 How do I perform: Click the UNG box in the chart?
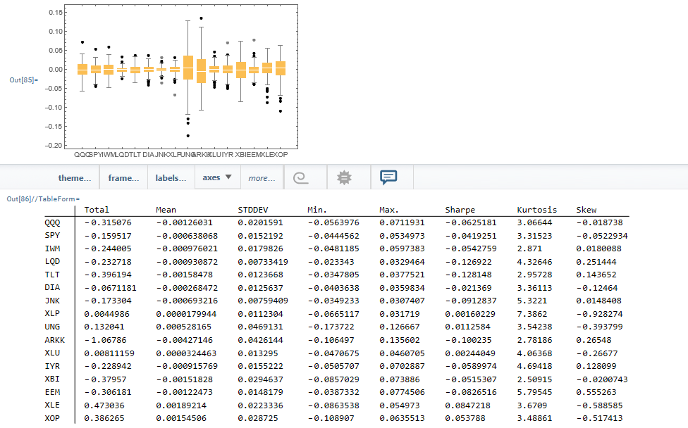188,68
